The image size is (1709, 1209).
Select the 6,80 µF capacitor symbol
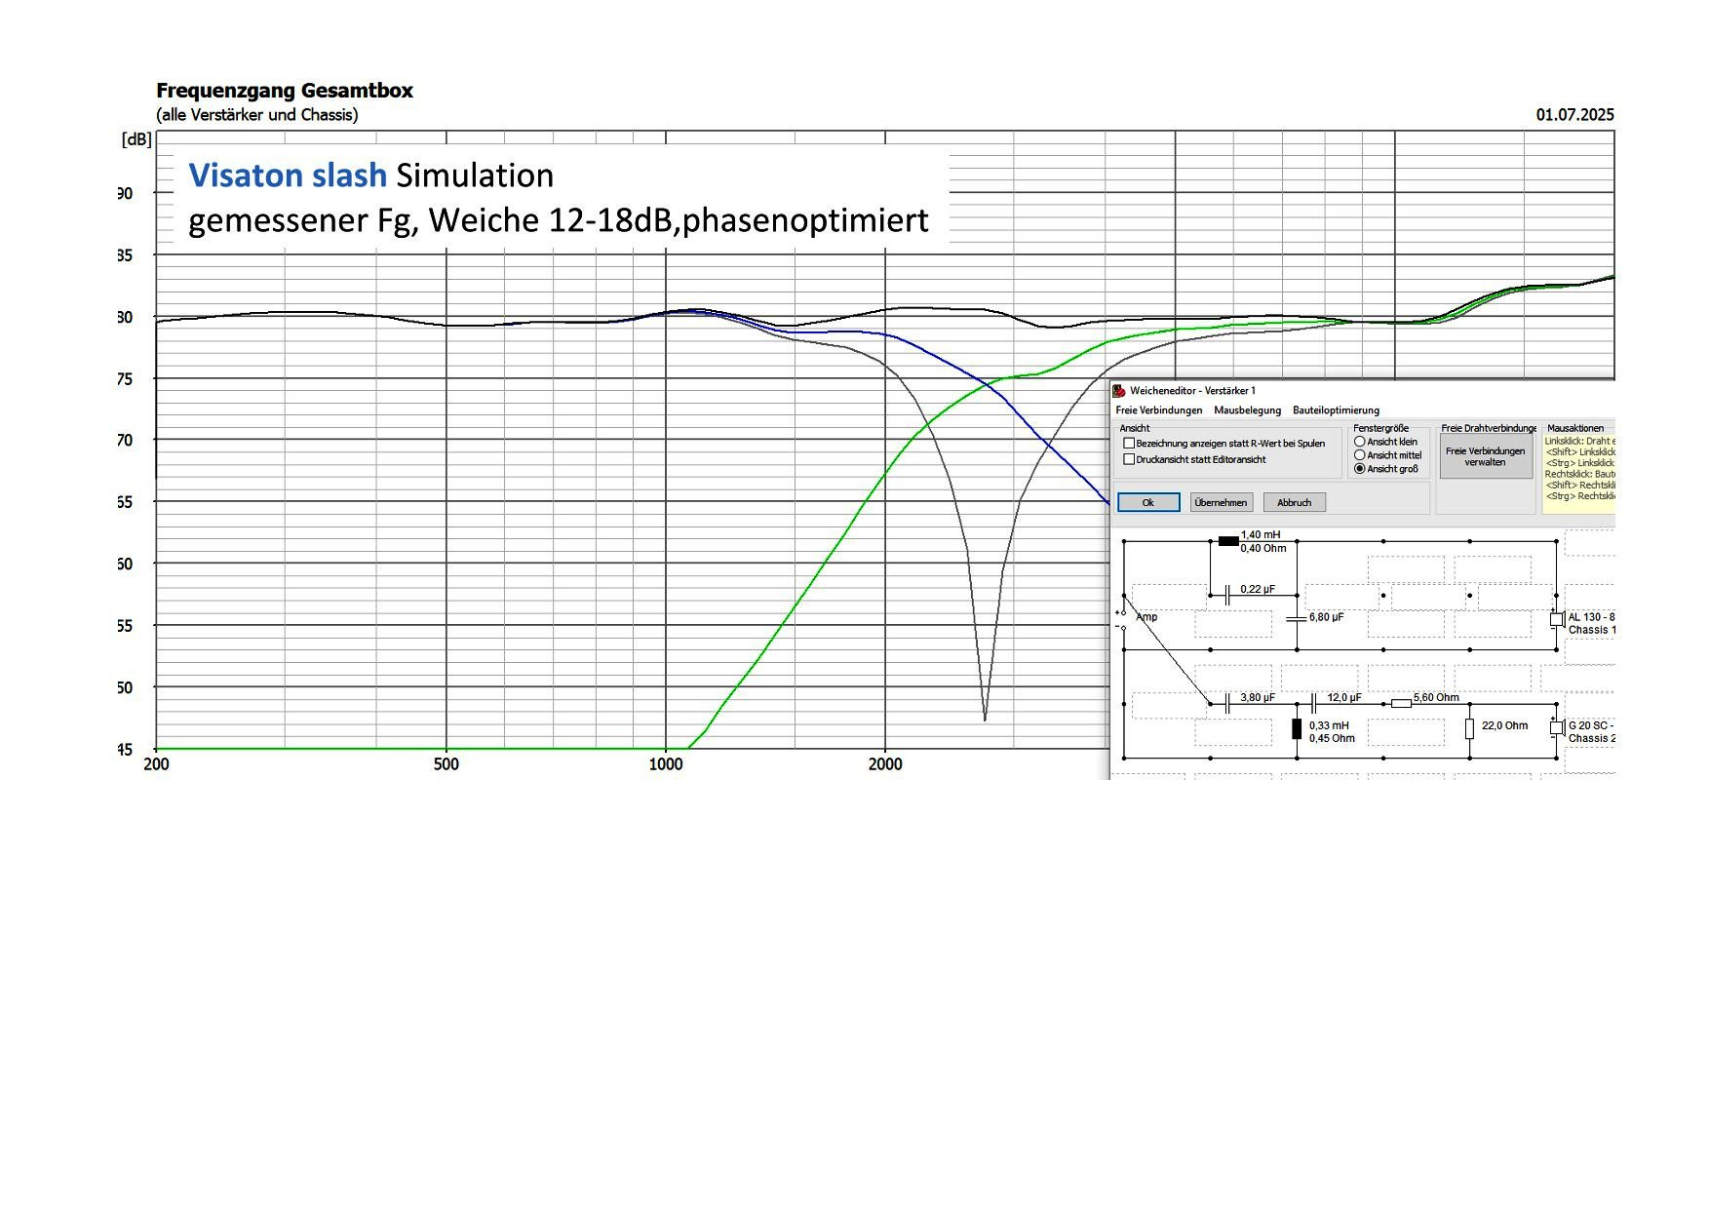(x=1297, y=618)
